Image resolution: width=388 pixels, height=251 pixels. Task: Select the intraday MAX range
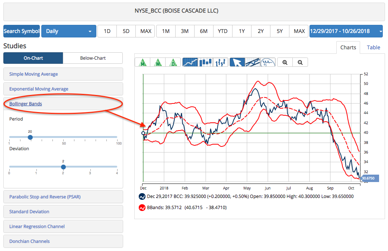pos(145,31)
